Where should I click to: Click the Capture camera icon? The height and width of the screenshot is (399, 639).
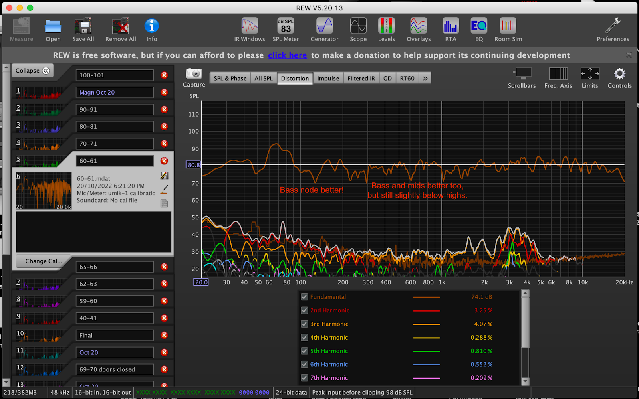coord(194,74)
